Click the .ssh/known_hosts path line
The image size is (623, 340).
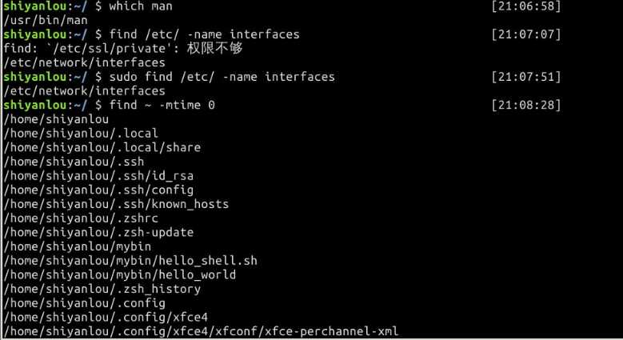pos(116,204)
